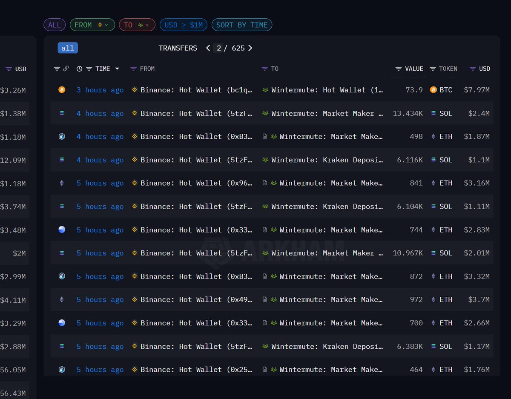Toggle the purple ALL filter chip
This screenshot has height=399, width=511.
point(55,25)
